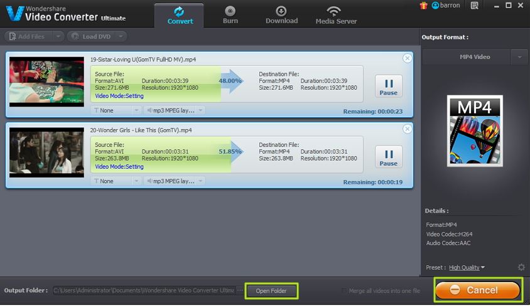The image size is (530, 306).
Task: Minimize the Video Converter window
Action: (496, 6)
